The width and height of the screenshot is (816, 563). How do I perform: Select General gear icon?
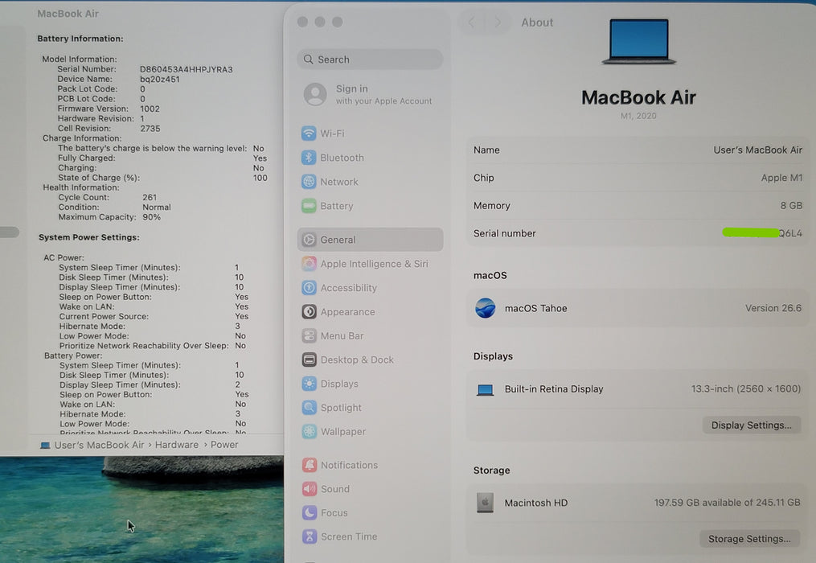(310, 240)
